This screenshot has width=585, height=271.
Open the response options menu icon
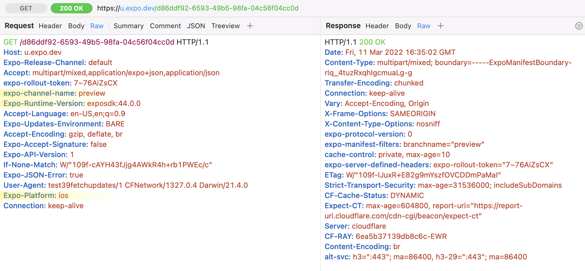click(x=578, y=26)
